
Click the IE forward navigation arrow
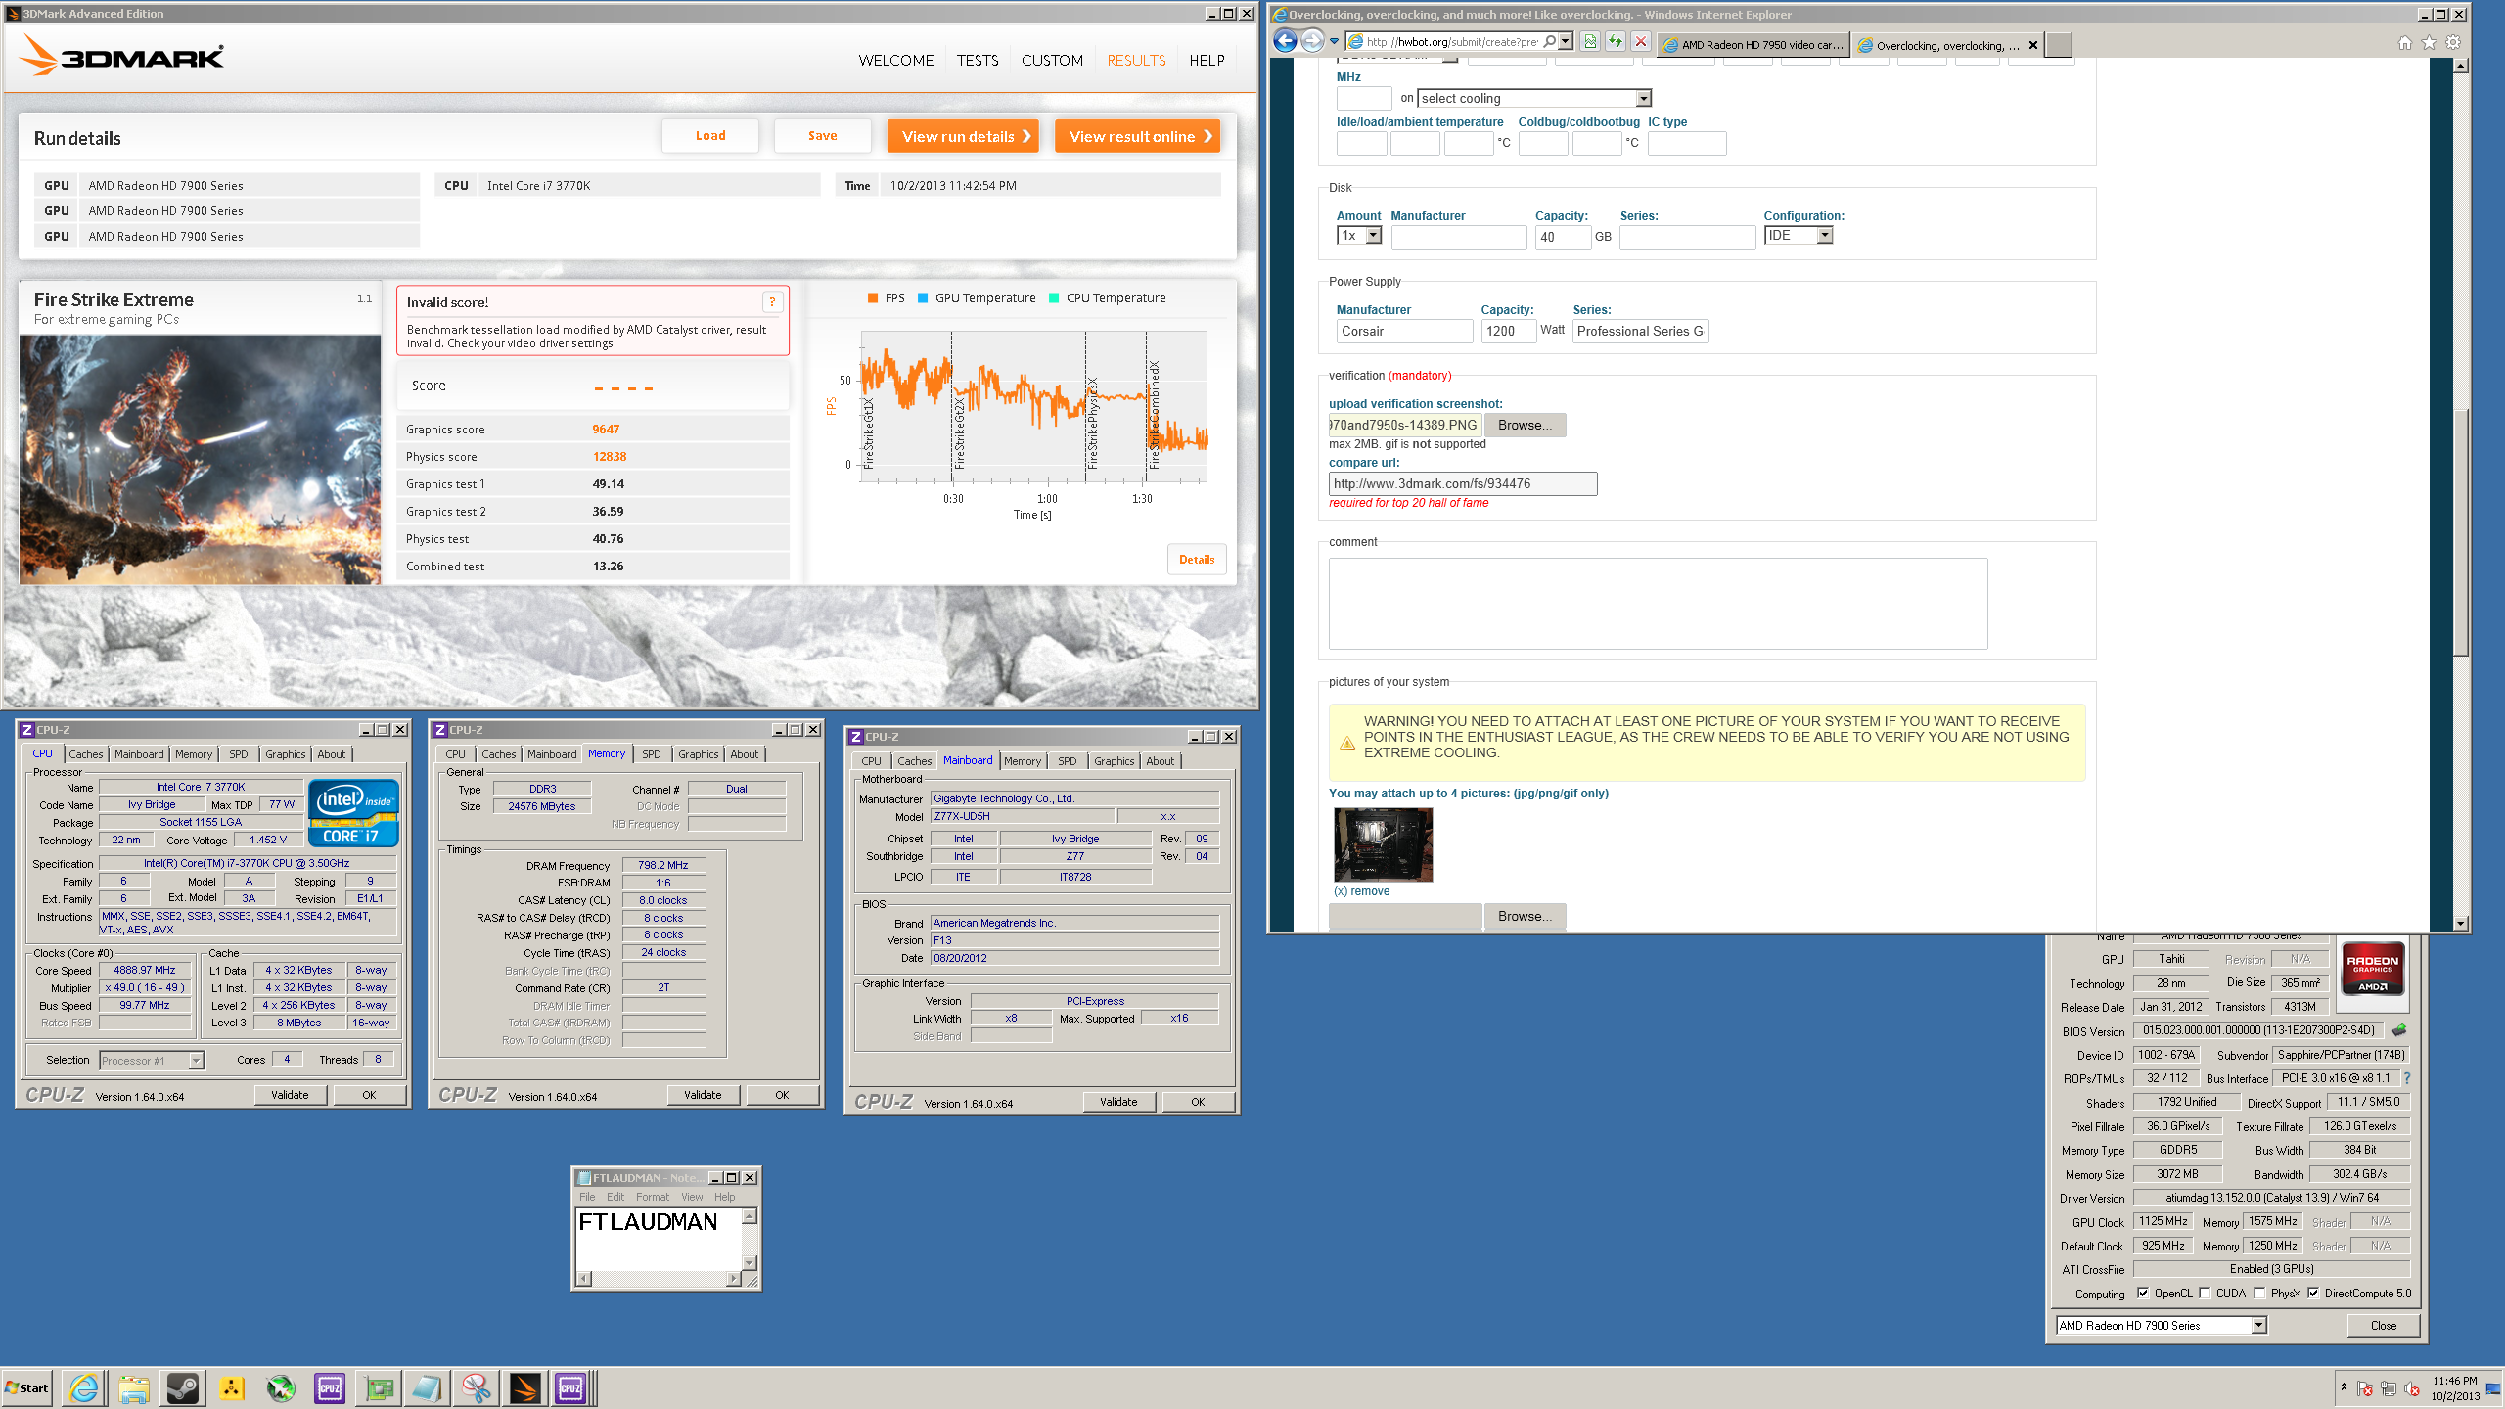click(1312, 41)
